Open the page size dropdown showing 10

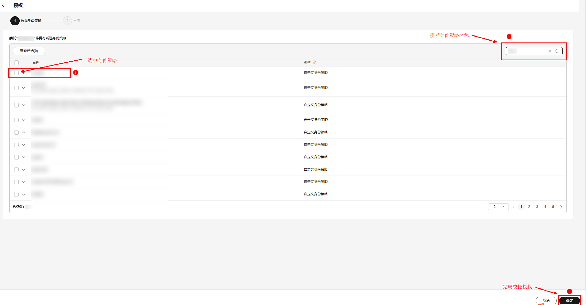point(498,207)
